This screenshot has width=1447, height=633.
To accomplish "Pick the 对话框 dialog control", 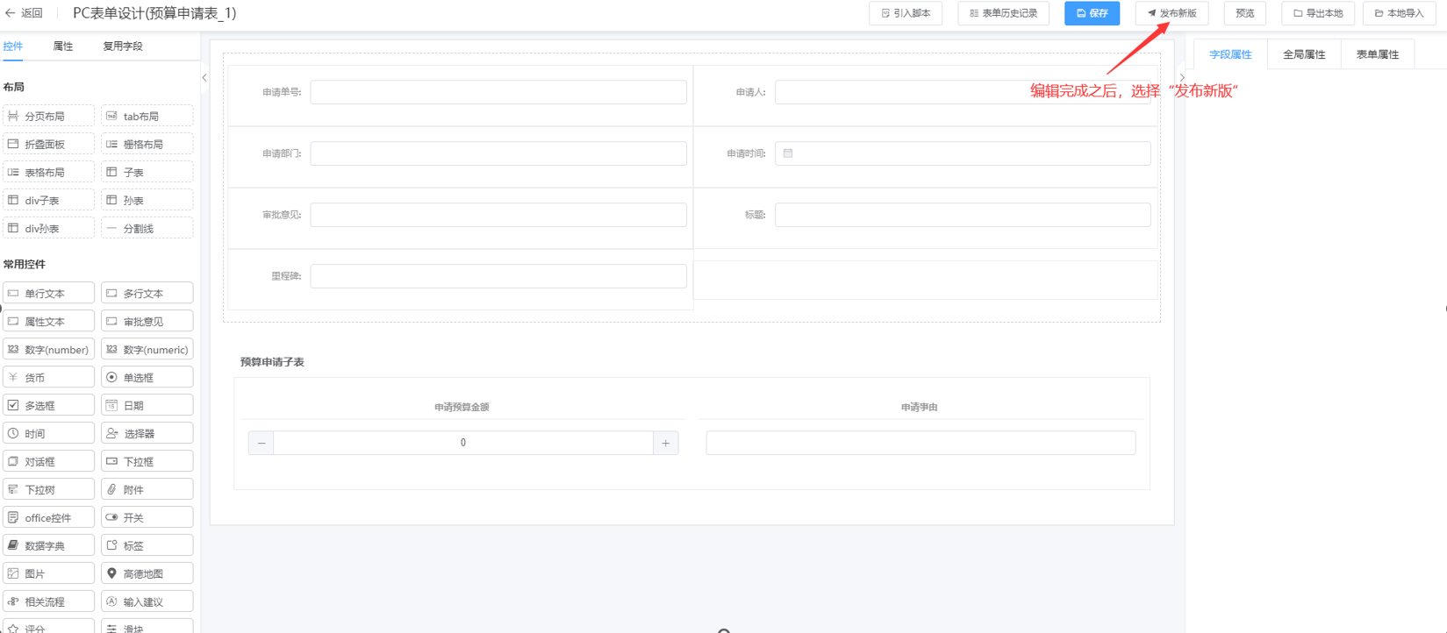I will [49, 461].
